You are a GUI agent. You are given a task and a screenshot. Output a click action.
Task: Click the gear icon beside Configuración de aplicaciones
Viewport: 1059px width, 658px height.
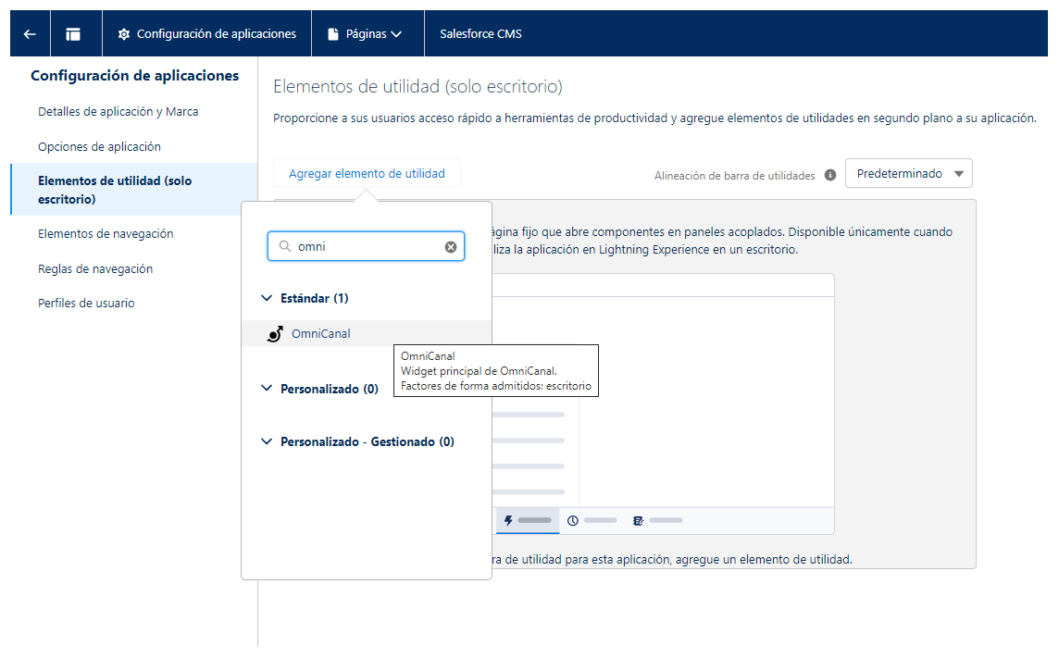tap(124, 33)
